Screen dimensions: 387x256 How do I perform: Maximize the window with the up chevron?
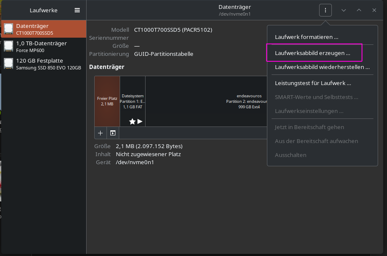359,10
